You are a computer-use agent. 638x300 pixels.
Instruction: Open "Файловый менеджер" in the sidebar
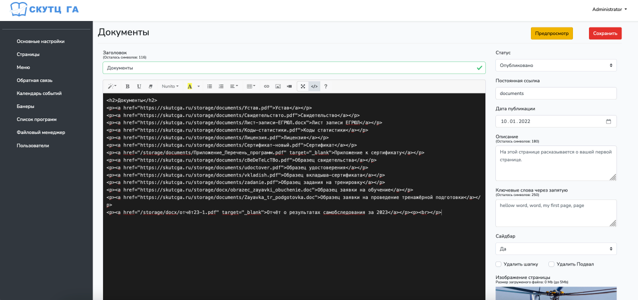pos(41,132)
